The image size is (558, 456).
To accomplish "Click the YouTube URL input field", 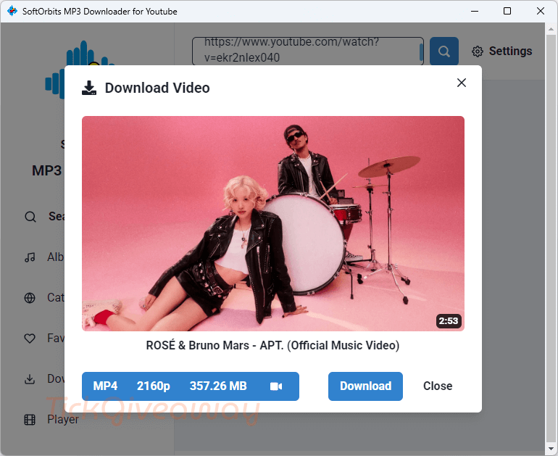I will click(x=308, y=51).
